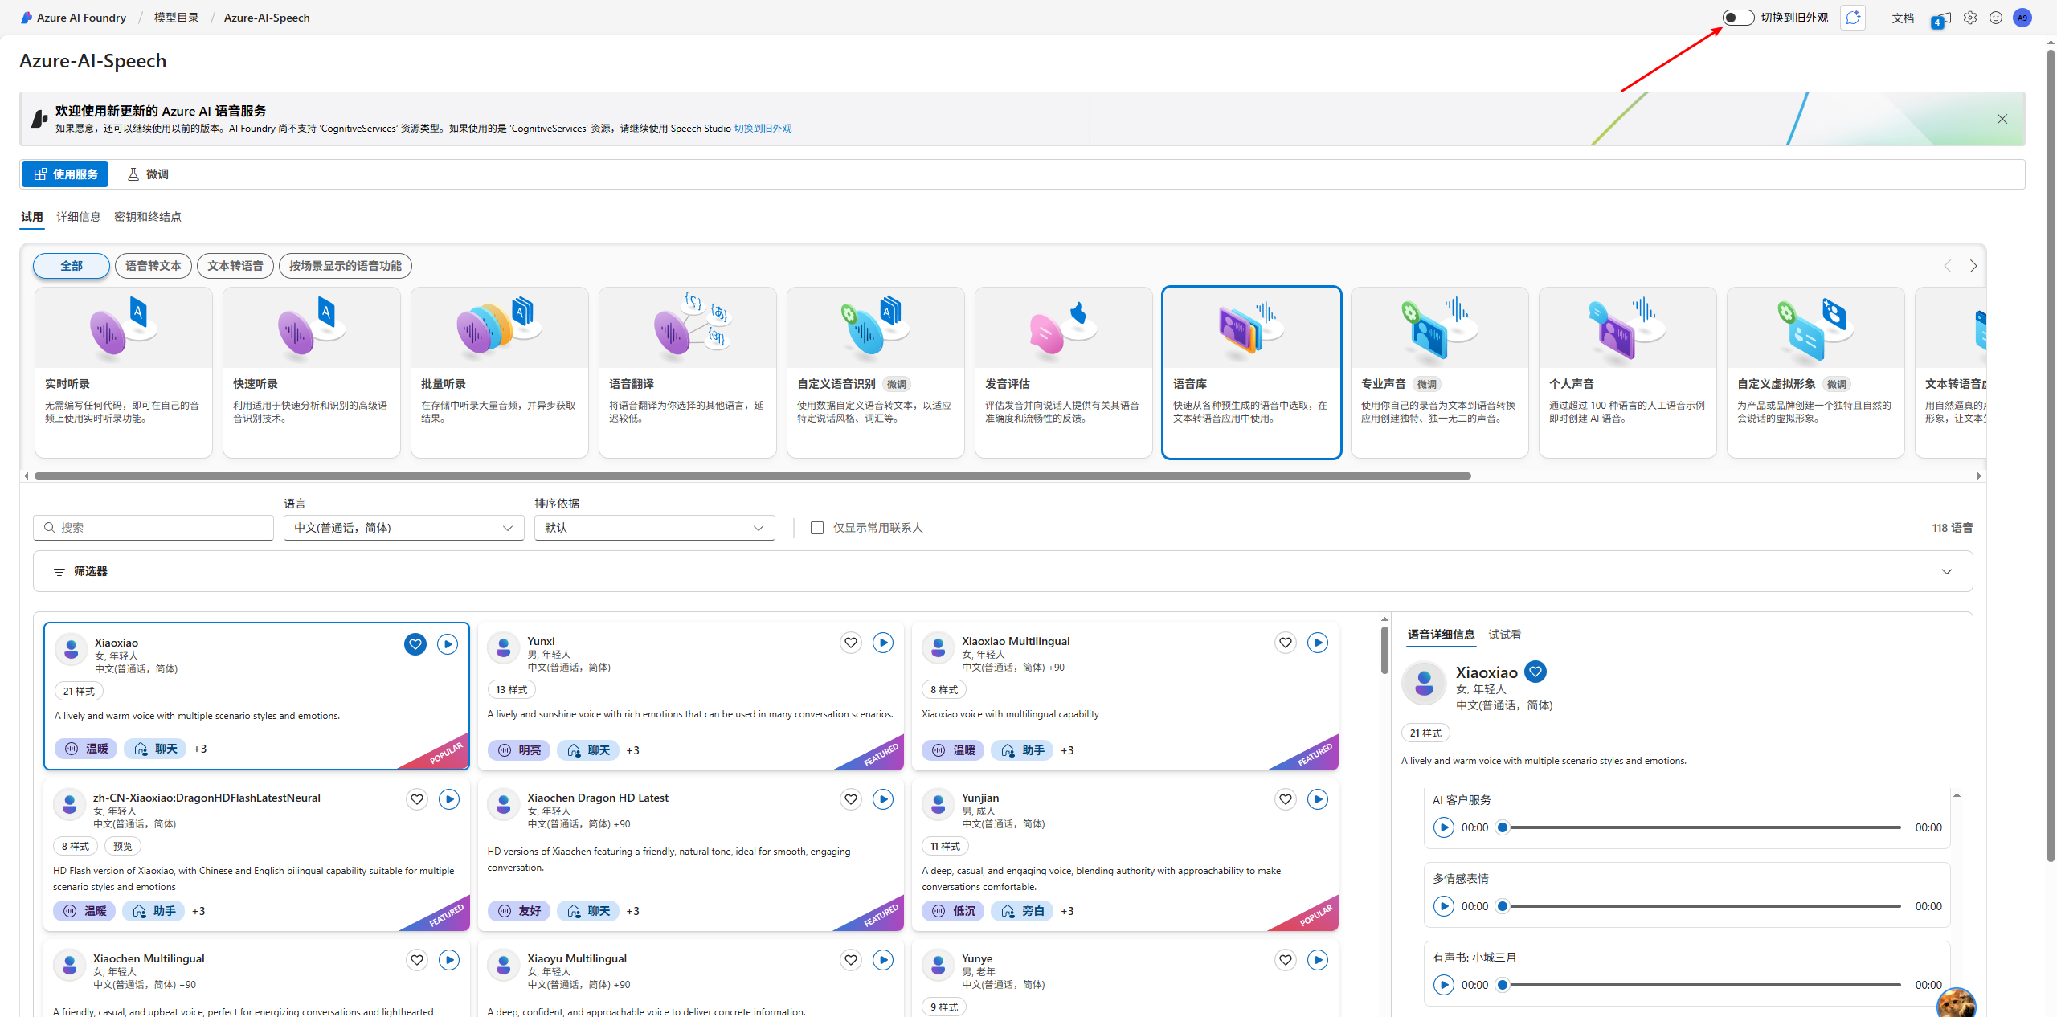2057x1017 pixels.
Task: Toggle the 切换到旧外观 switch
Action: tap(1737, 18)
